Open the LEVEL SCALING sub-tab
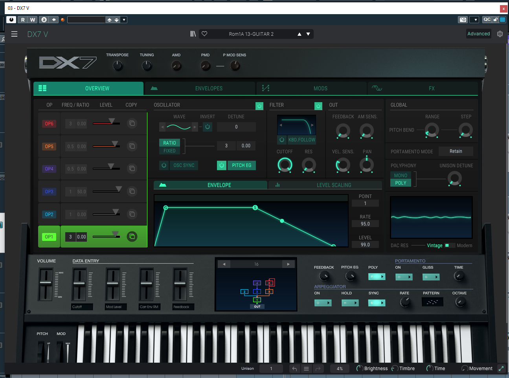This screenshot has width=509, height=378. 325,185
